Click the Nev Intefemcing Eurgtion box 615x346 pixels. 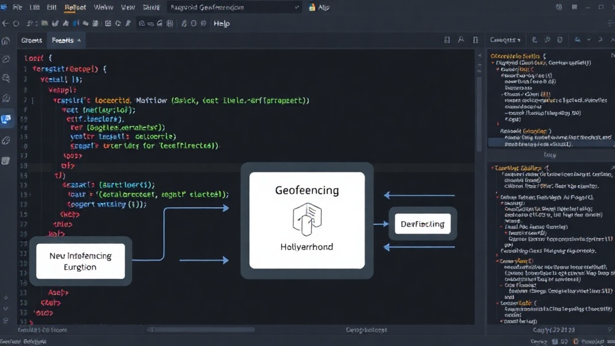[x=80, y=261]
